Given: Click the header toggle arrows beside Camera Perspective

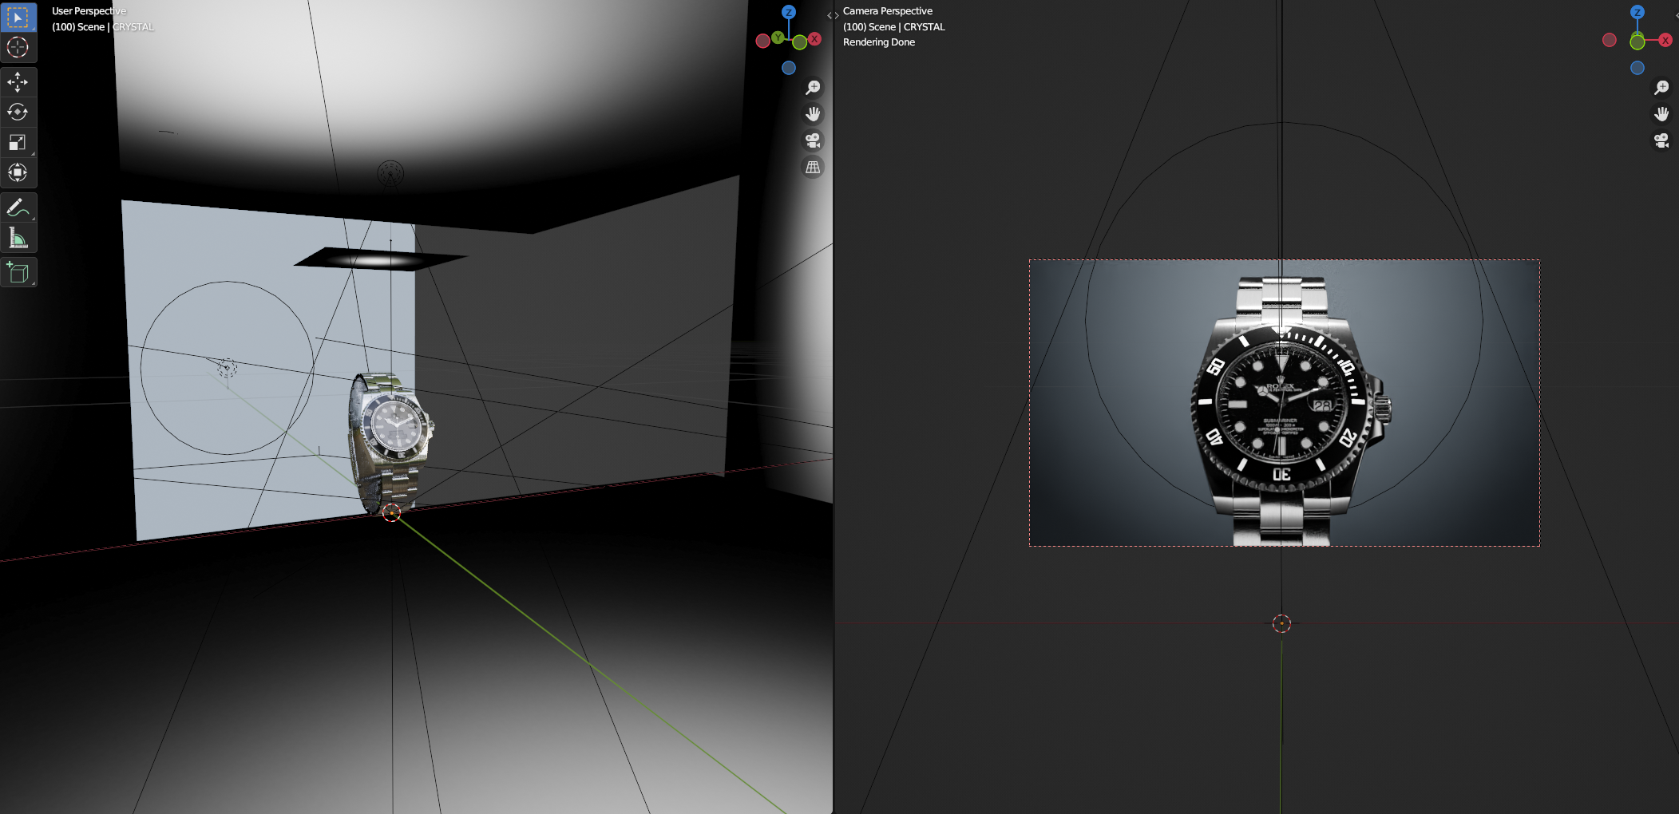Looking at the screenshot, I should tap(833, 15).
